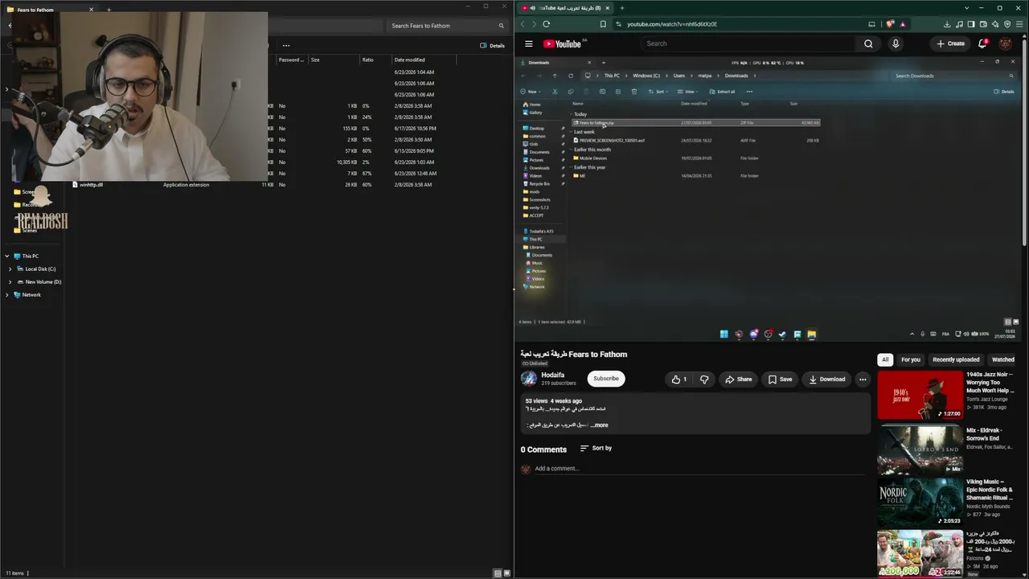Open the browser main menu icon
The image size is (1029, 579).
pos(1019,24)
